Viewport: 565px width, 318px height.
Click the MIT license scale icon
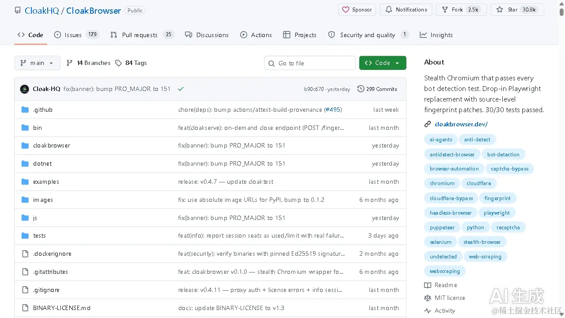pos(428,298)
